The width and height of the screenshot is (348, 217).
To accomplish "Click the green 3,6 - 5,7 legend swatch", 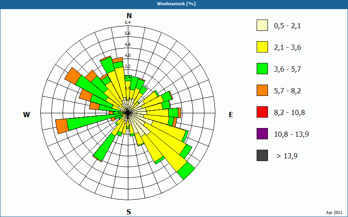I will coord(262,69).
